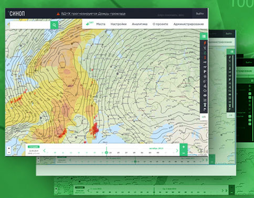254x198 pixels.
Task: Advance timeline with right chevron arrow
Action: (x=177, y=150)
